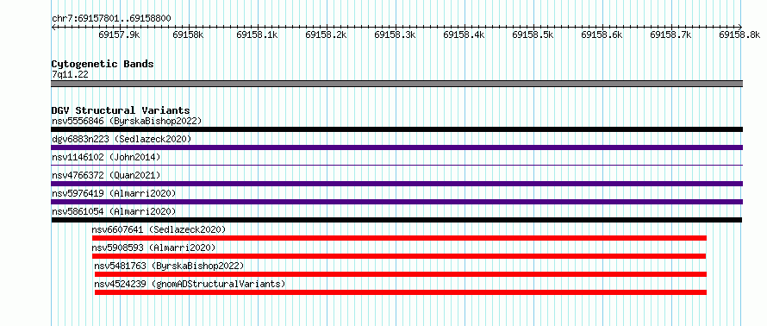The image size is (767, 326).
Task: Click the 69158.4k ruler tick label
Action: (x=465, y=34)
